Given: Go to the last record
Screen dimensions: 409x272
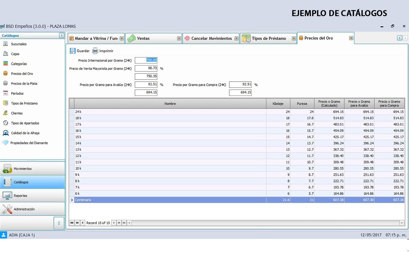Looking at the screenshot, I should click(124, 223).
